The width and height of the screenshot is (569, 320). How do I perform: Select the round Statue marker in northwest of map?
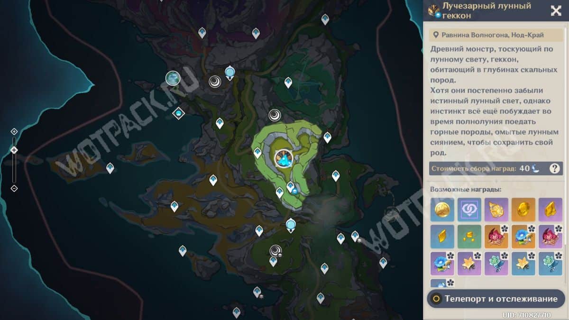click(x=173, y=78)
